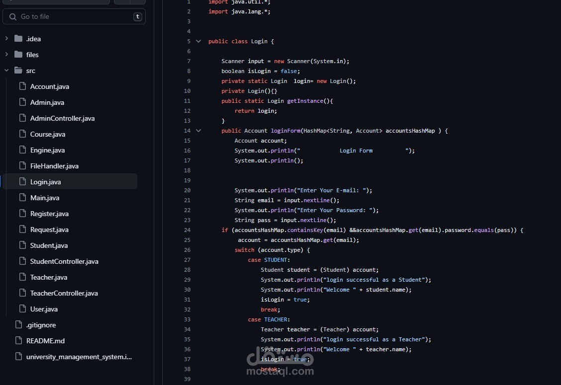Screen dimensions: 561x385
Task: Click the file icon beside FileHandler.java
Action: (22, 165)
